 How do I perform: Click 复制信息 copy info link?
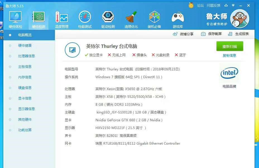coord(229,55)
